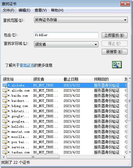Click the 新搜索(W) button
The image size is (133, 168).
click(114, 52)
